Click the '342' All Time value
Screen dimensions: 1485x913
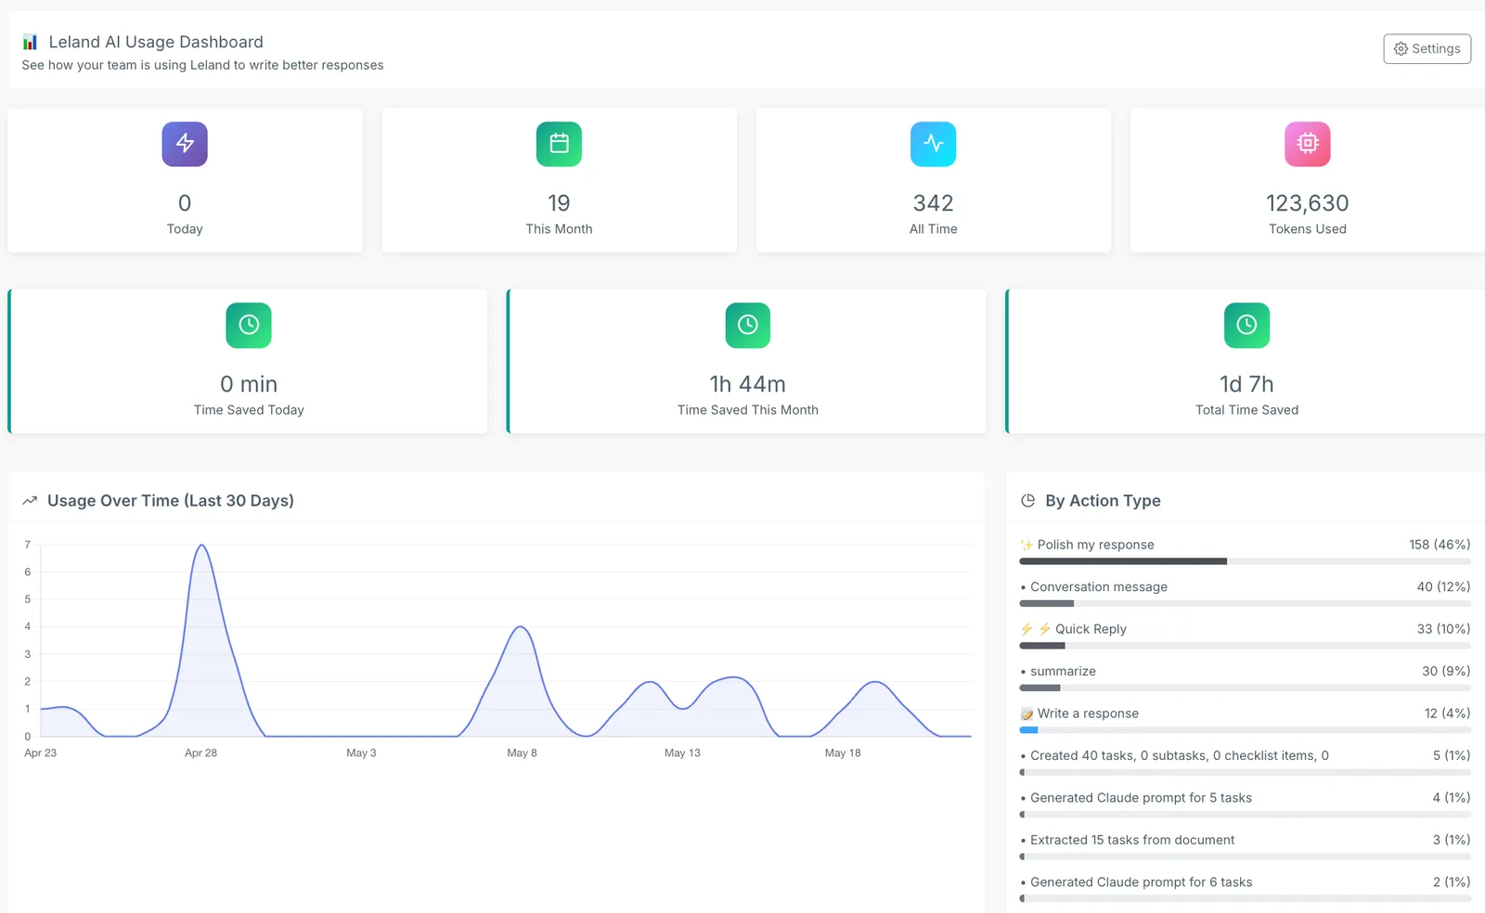tap(933, 203)
